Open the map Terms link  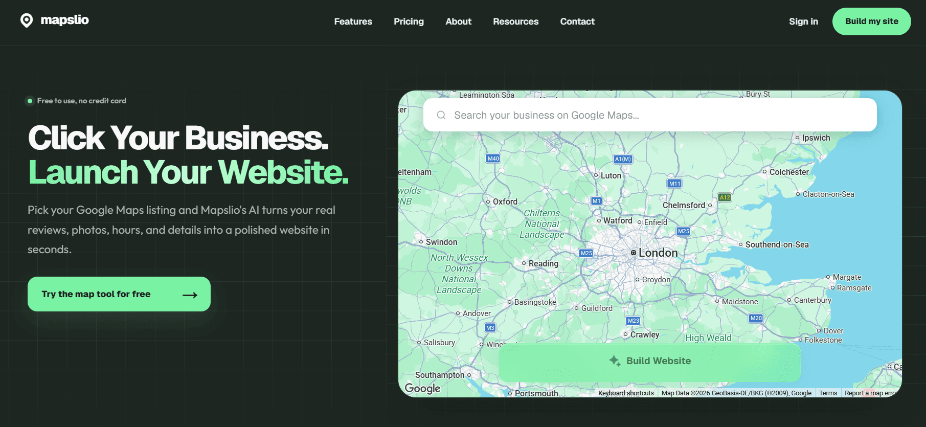click(x=828, y=393)
